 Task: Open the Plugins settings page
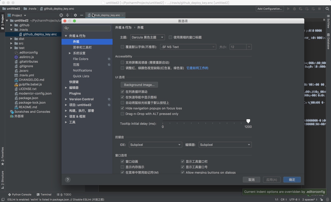pos(75,94)
